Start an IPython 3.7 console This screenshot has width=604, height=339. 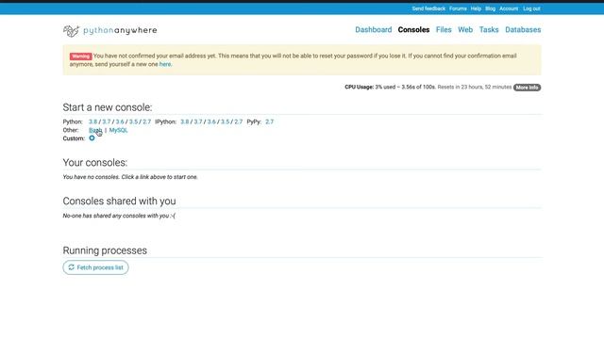point(198,121)
